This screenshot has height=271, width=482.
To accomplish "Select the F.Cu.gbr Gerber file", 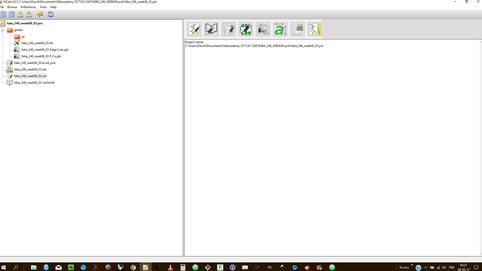I will point(41,56).
